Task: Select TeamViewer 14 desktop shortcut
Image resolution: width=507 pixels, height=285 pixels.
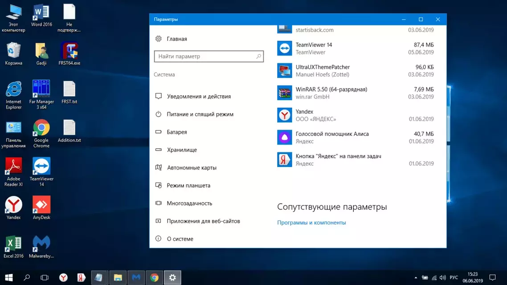Action: [41, 172]
